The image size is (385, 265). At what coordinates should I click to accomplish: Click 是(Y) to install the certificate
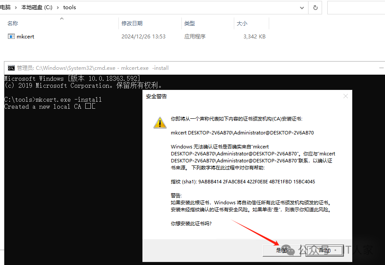[281, 250]
